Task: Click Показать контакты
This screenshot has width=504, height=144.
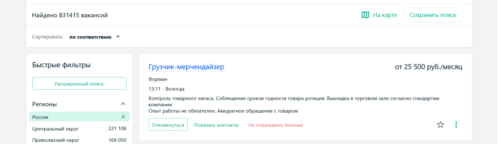Action: click(x=216, y=125)
